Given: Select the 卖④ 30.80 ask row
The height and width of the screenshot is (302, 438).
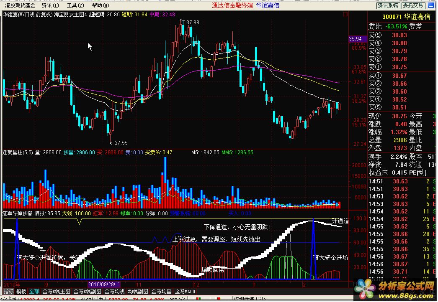Looking at the screenshot, I should coord(388,43).
